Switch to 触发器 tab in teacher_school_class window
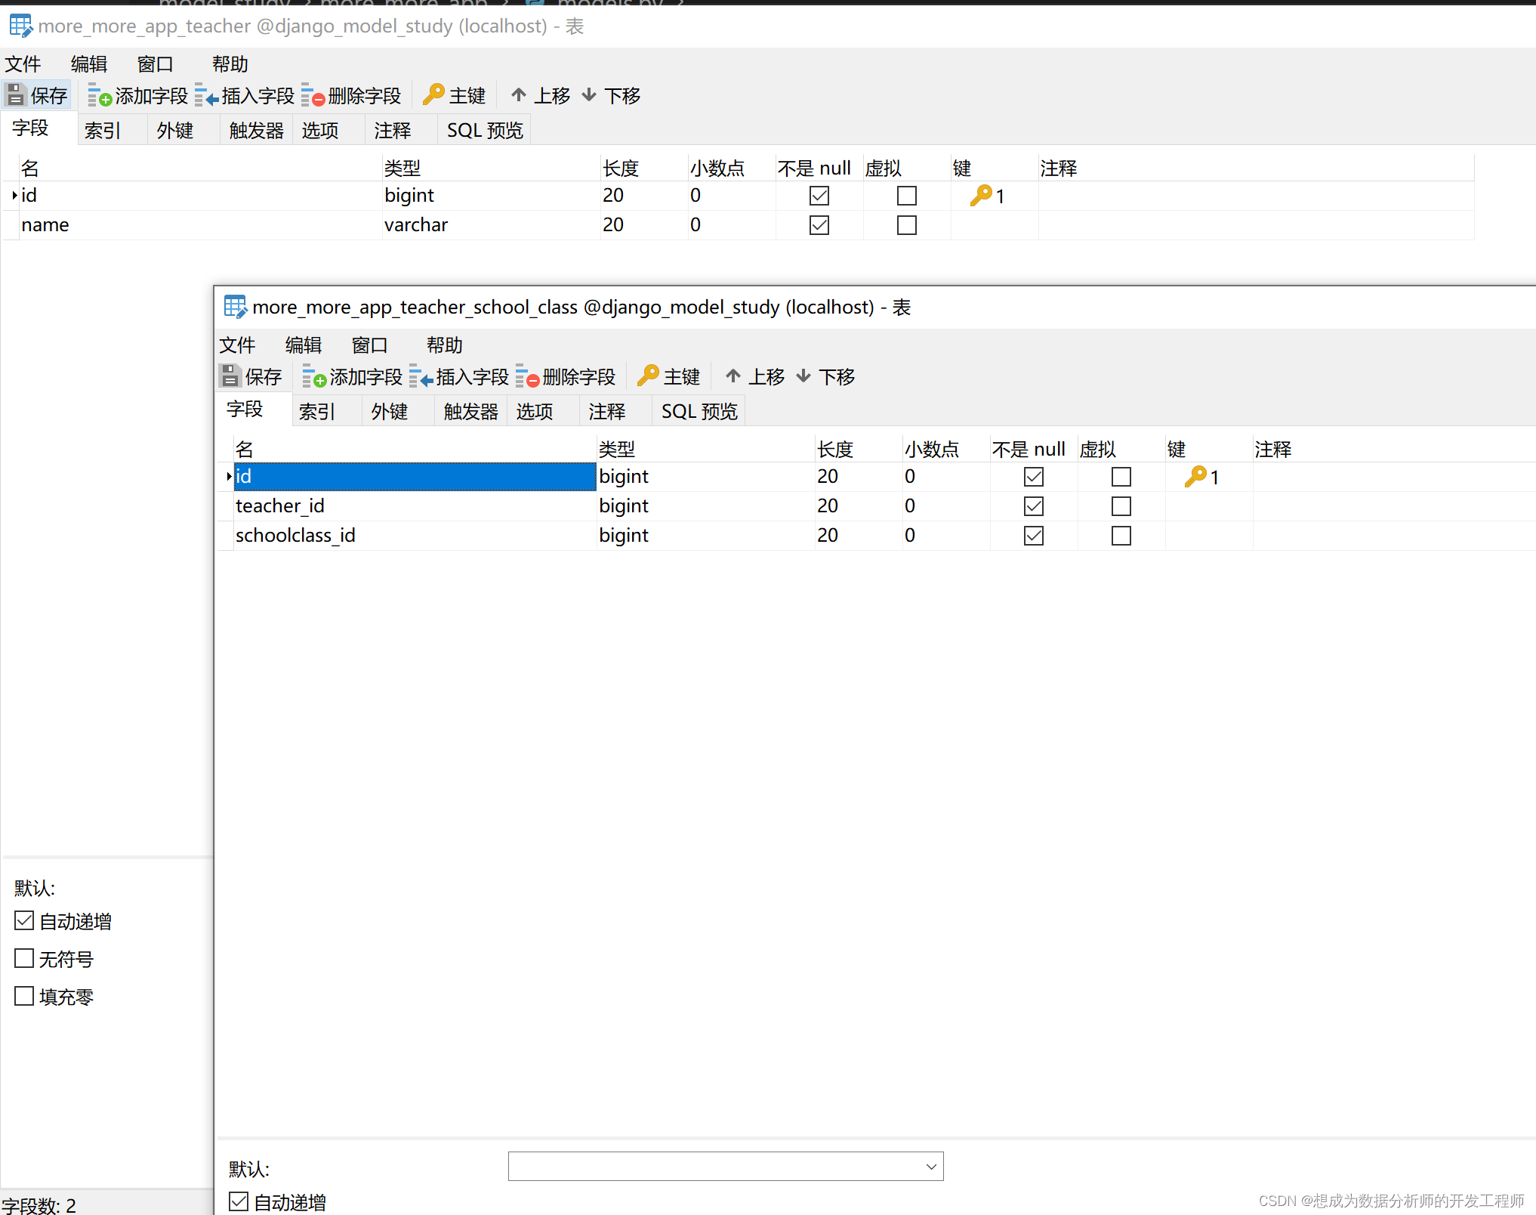 tap(471, 411)
